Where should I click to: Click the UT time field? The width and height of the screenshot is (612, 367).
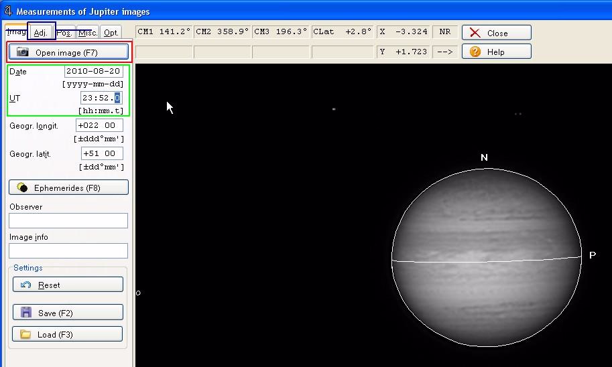coord(101,98)
